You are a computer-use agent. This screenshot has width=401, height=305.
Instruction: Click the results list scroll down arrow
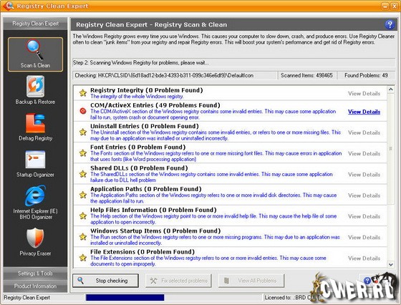click(x=390, y=265)
